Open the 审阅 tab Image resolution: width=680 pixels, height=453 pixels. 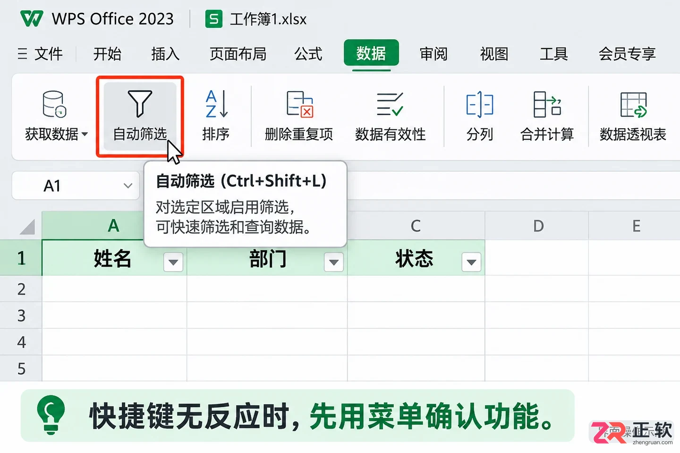point(433,54)
